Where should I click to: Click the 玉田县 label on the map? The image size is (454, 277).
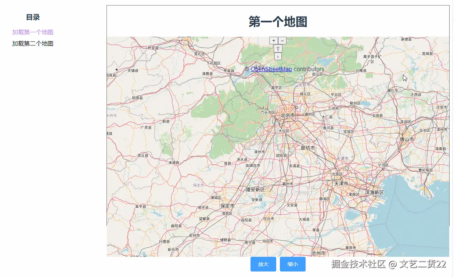click(x=377, y=116)
